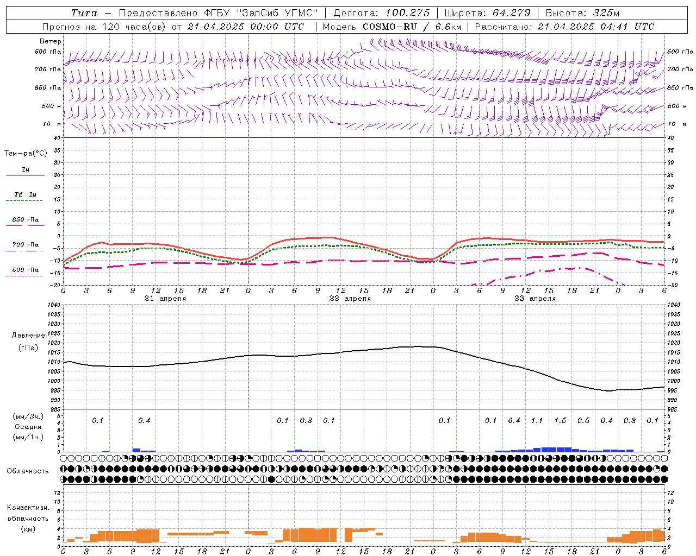Click the solid line sample under "2м" legend
The width and height of the screenshot is (696, 556).
25,176
